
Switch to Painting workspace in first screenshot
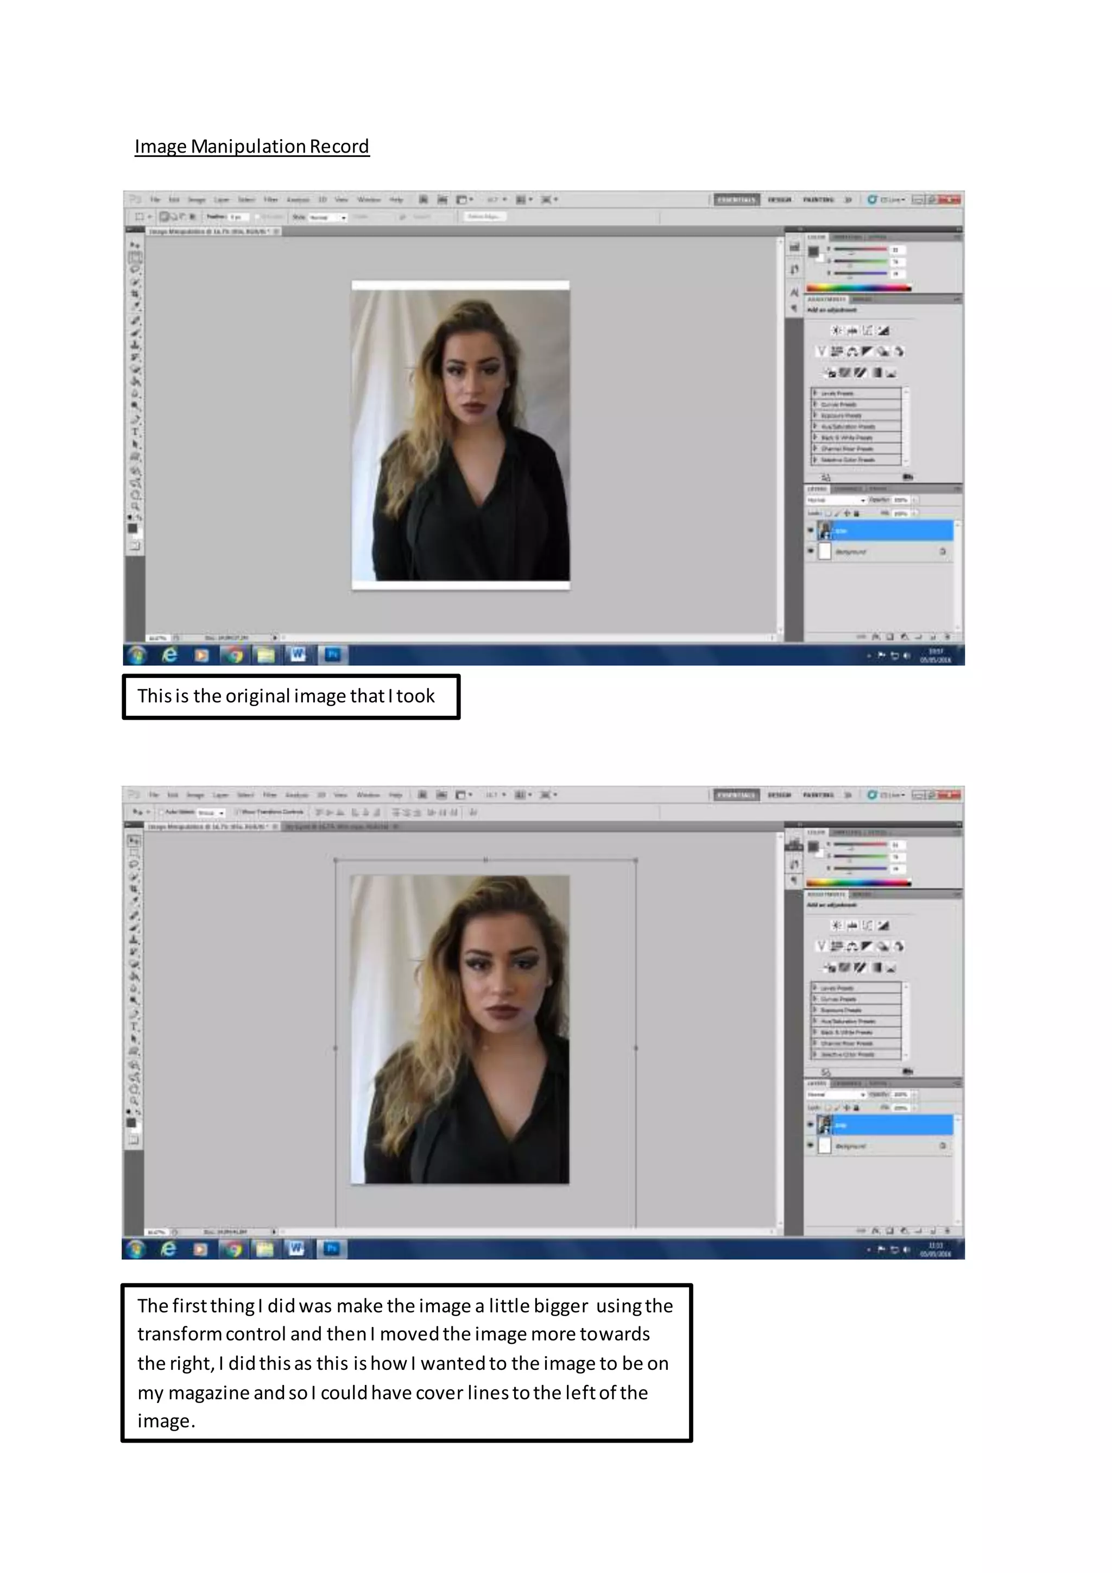[818, 199]
